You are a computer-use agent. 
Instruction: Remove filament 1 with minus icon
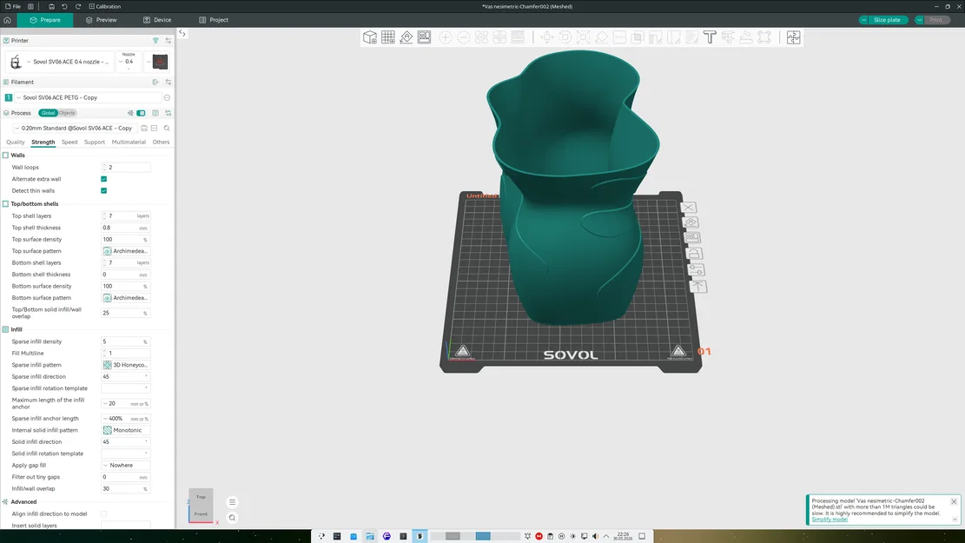pos(167,97)
